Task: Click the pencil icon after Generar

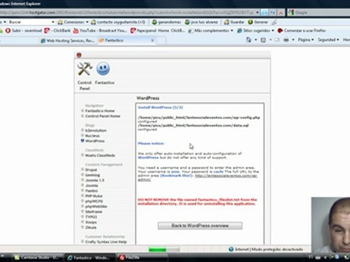Action: [x=274, y=22]
